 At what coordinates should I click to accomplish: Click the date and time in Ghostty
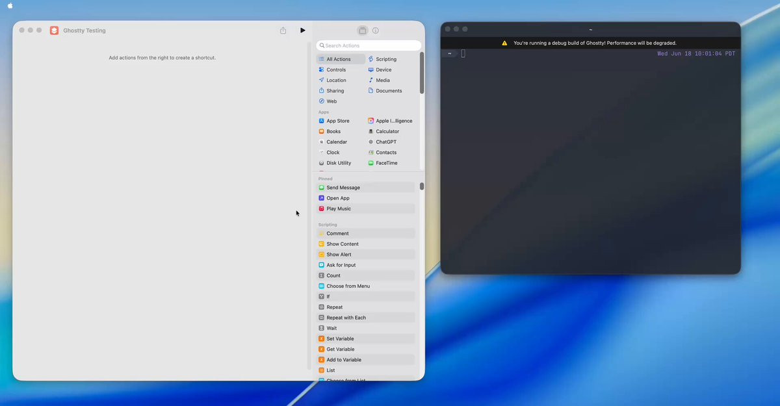click(696, 54)
